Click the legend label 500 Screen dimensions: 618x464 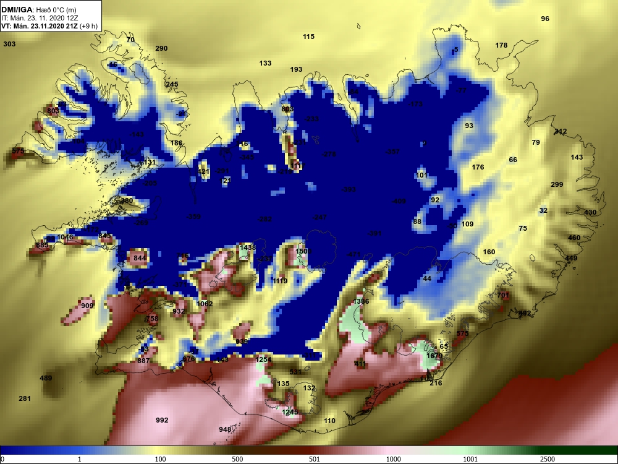pos(237,459)
